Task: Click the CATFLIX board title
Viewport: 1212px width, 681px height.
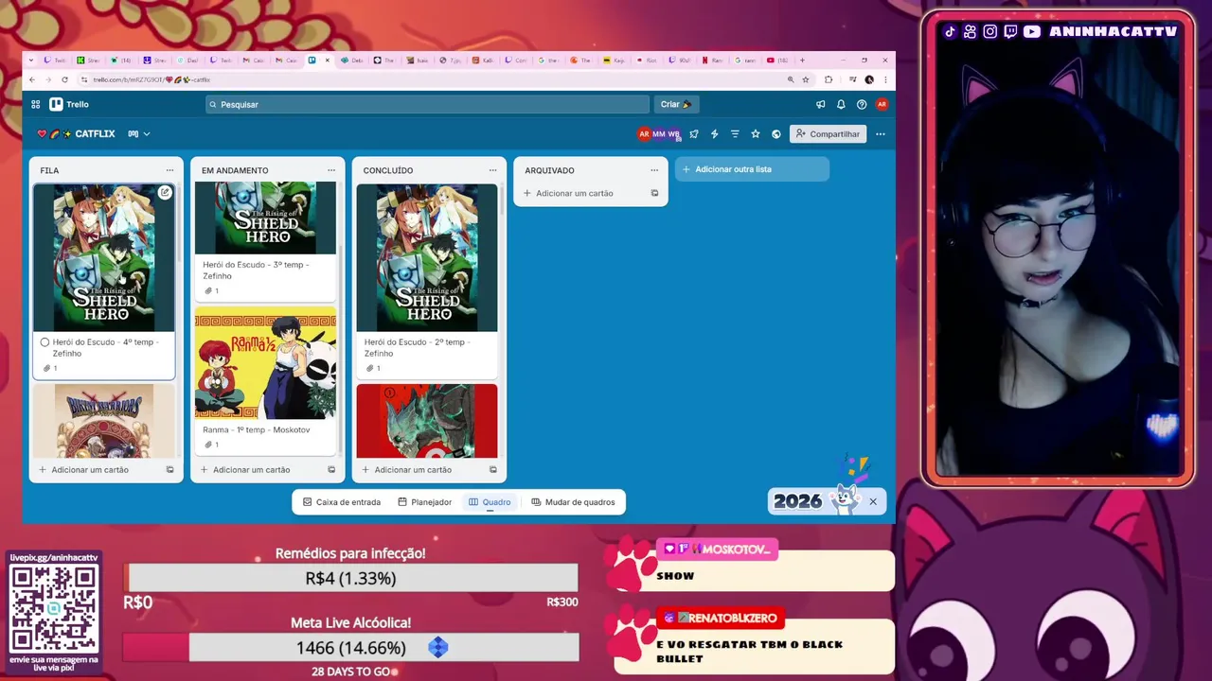Action: [95, 134]
